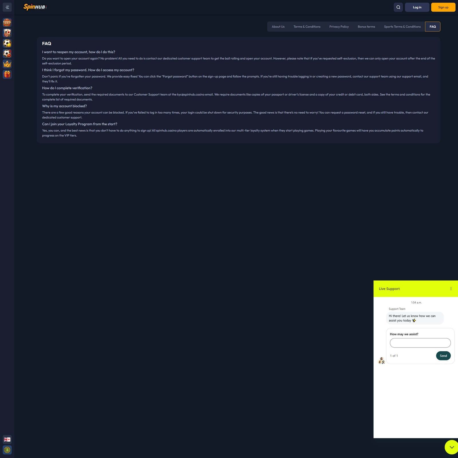Click the 'Live Support' chat header title
The height and width of the screenshot is (458, 458).
pyautogui.click(x=389, y=289)
